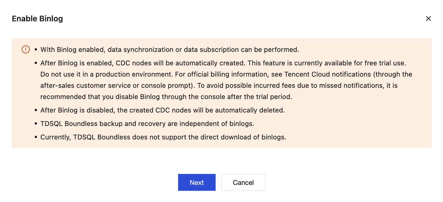
Task: Click the words "Tencent Cloud notifications"
Action: coord(327,74)
